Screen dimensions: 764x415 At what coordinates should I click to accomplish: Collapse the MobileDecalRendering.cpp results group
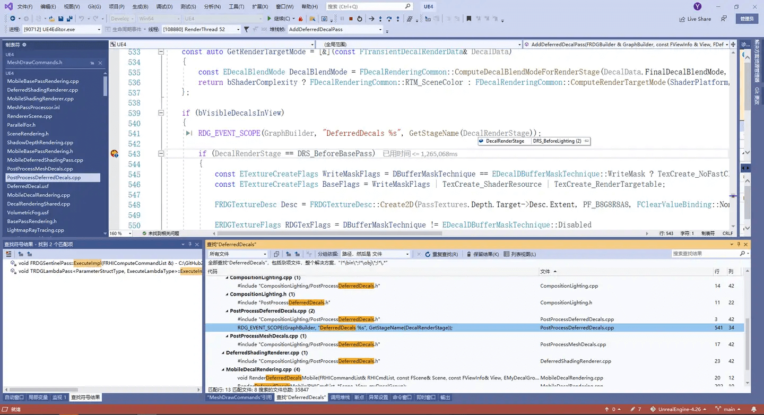coord(223,369)
